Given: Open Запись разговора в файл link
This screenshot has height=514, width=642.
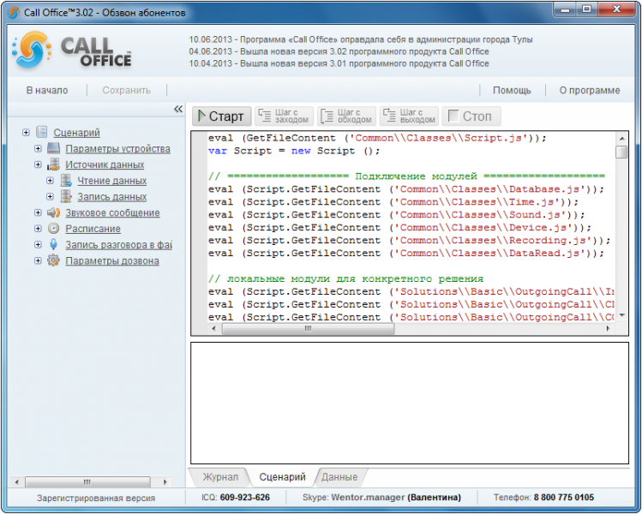Looking at the screenshot, I should click(119, 245).
